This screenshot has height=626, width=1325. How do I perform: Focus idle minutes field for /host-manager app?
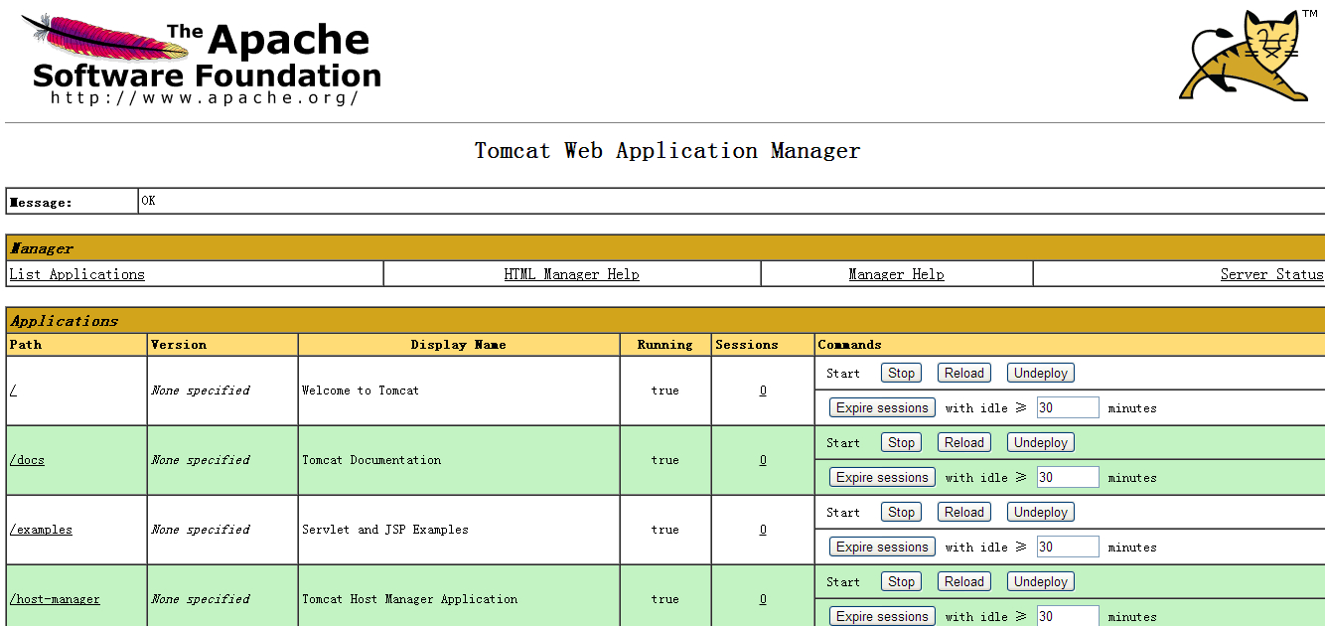pyautogui.click(x=1068, y=616)
